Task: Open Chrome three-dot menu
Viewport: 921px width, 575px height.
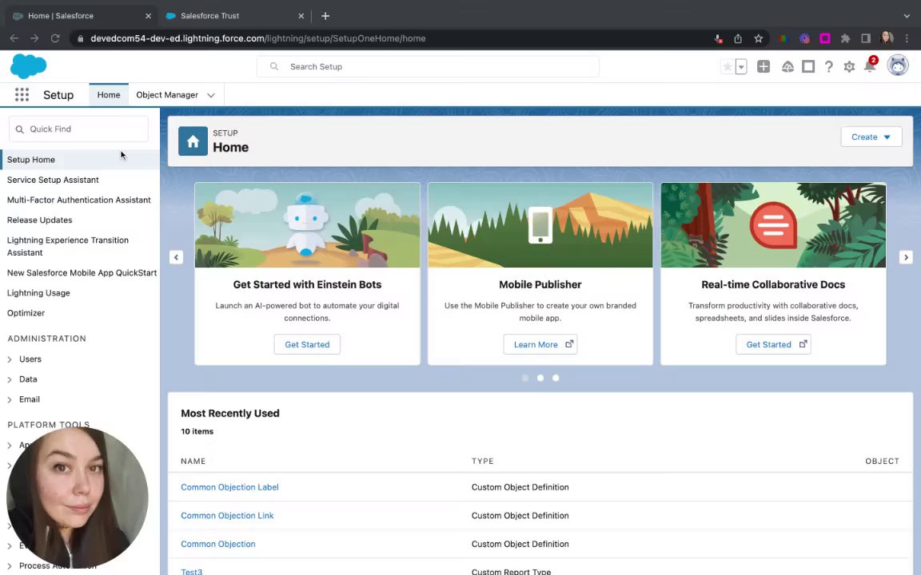Action: 907,38
